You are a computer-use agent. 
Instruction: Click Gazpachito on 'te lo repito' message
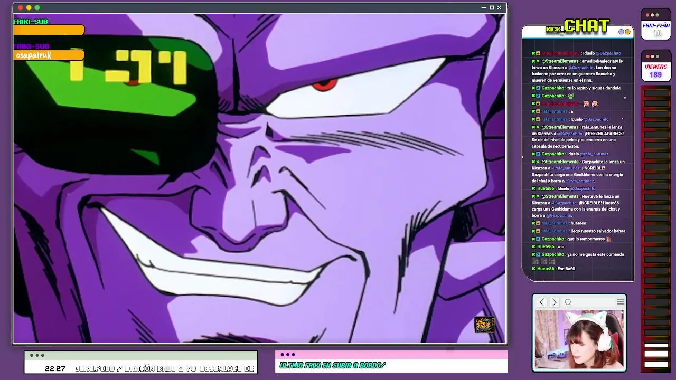[x=553, y=88]
